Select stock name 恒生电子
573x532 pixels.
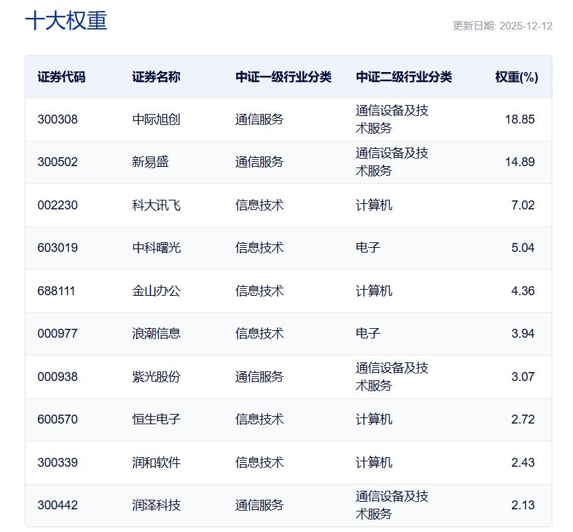[x=156, y=419]
